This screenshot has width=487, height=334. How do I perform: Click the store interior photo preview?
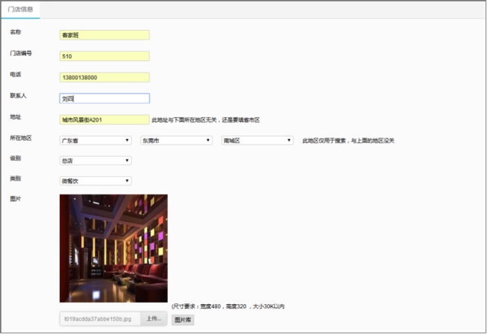pos(114,248)
